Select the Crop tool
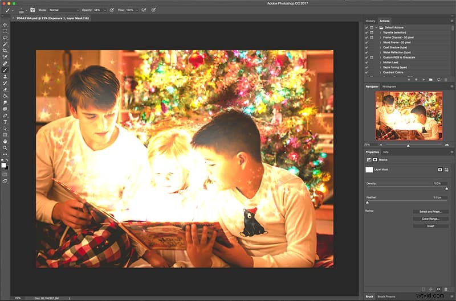456x301 pixels. [5, 51]
